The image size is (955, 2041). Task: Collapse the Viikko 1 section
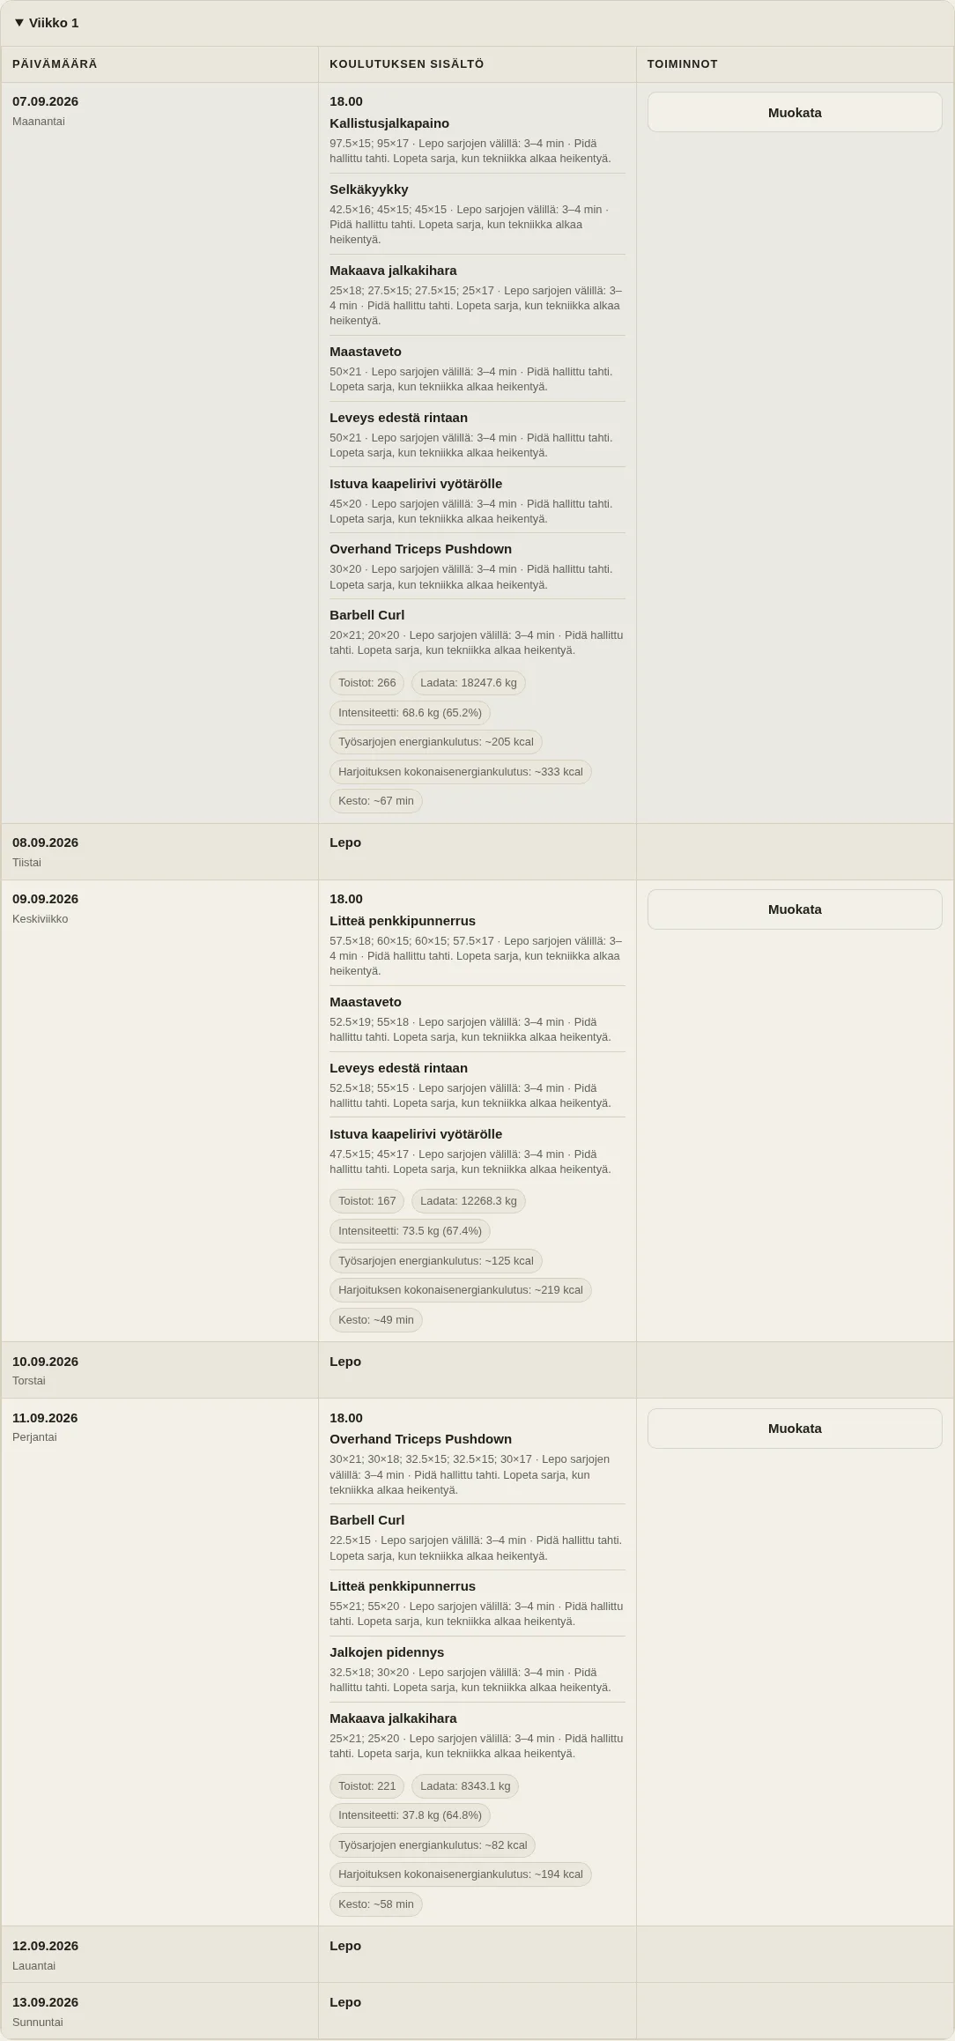point(48,23)
